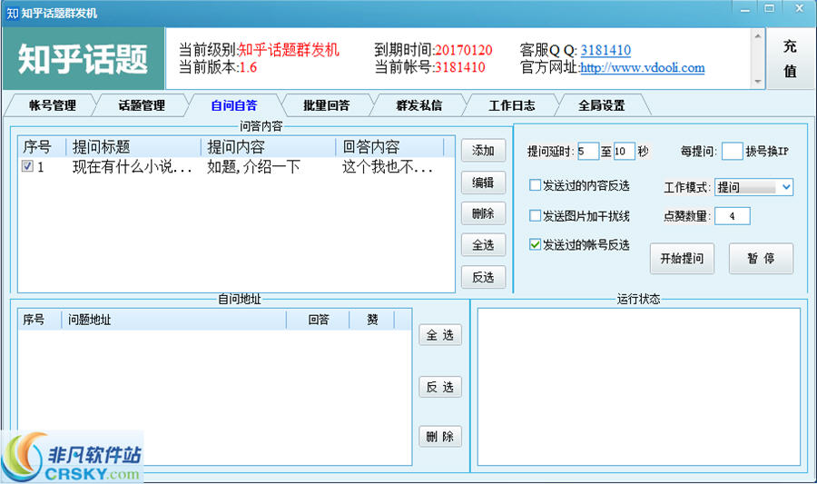Click 反 选 beside the address list
The width and height of the screenshot is (817, 484).
(440, 387)
